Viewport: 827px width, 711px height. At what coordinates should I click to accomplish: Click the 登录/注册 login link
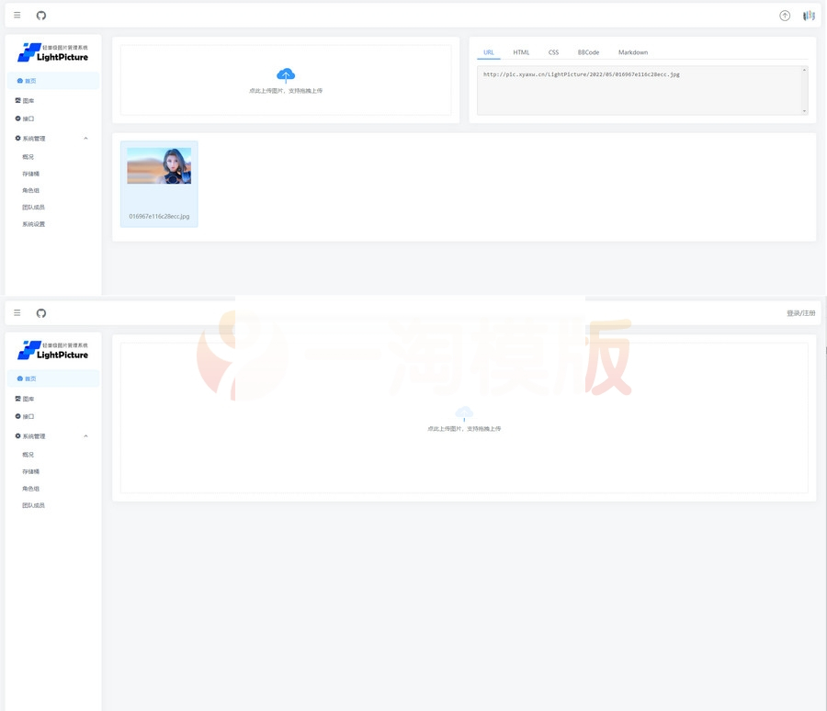[800, 313]
